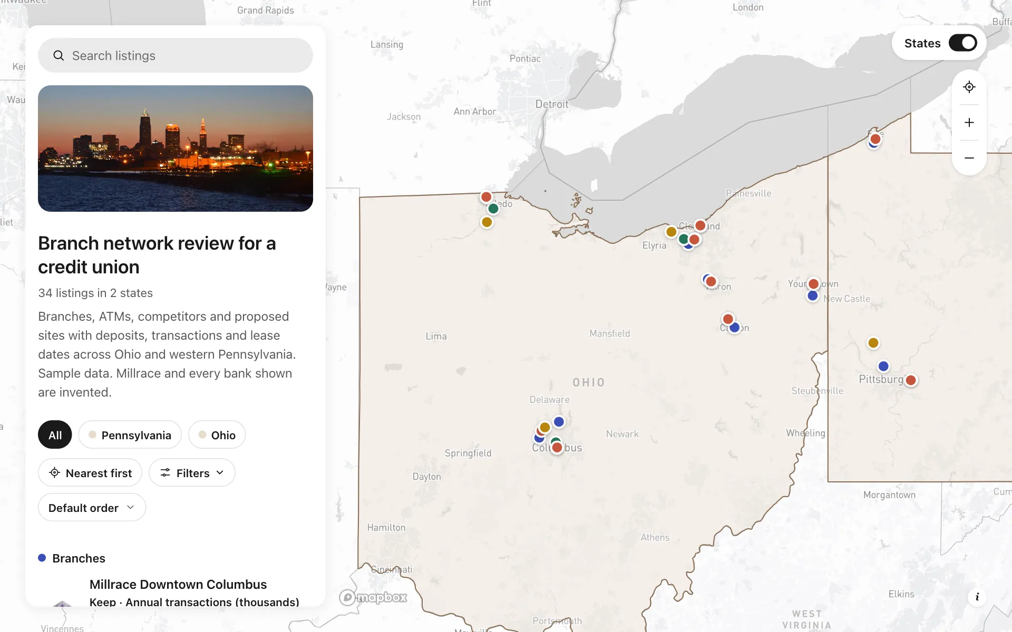
Task: Click the Mapbox logo
Action: (x=373, y=597)
